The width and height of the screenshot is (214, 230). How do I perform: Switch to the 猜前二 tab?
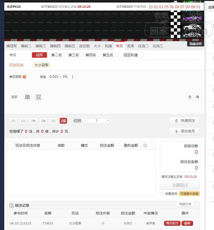[x=26, y=46]
